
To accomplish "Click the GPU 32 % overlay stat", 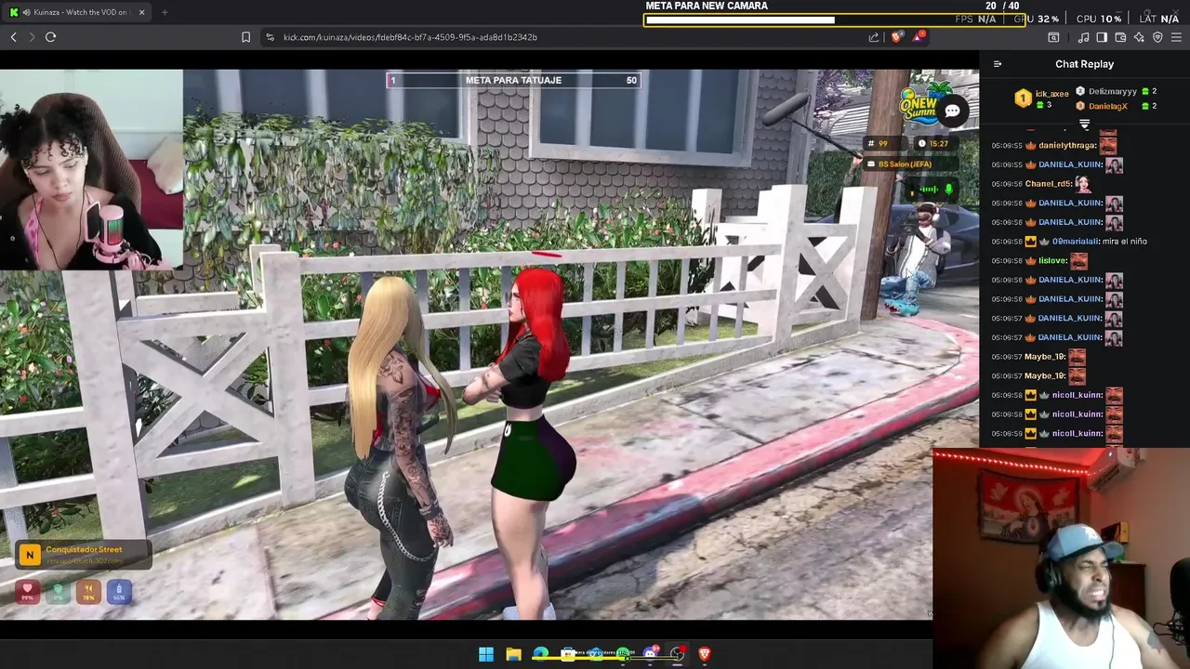I will click(x=1036, y=19).
